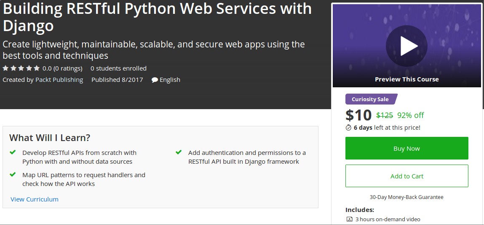Play the course preview video
Screen dimensions: 484x225
406,46
